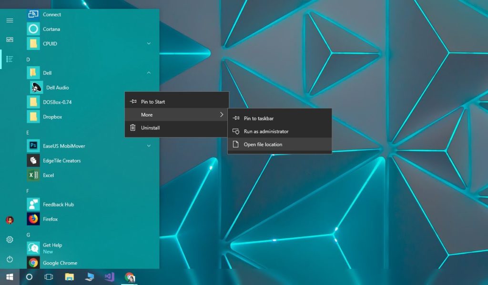The height and width of the screenshot is (285, 488).
Task: Launch Cortana from the app list
Action: (51, 29)
